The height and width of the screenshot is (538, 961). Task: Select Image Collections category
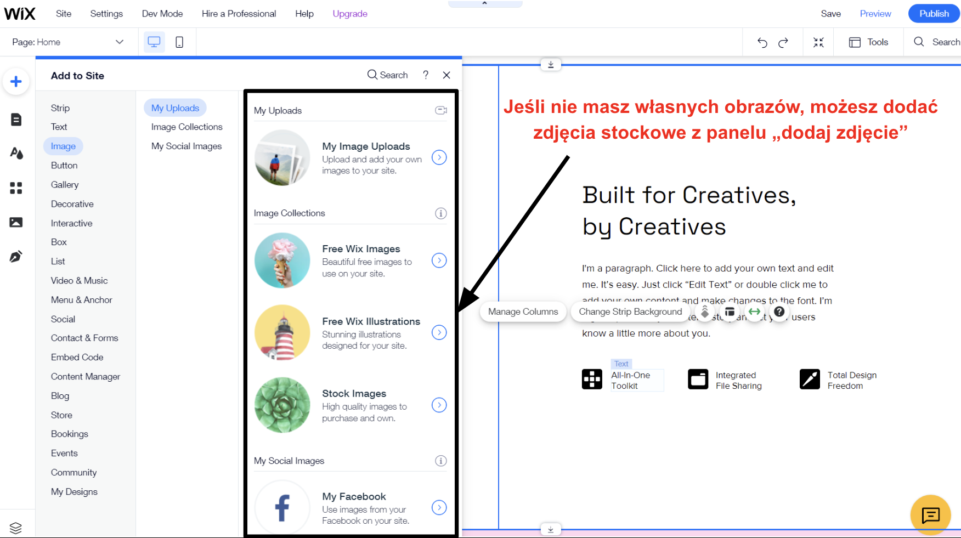[x=186, y=127]
